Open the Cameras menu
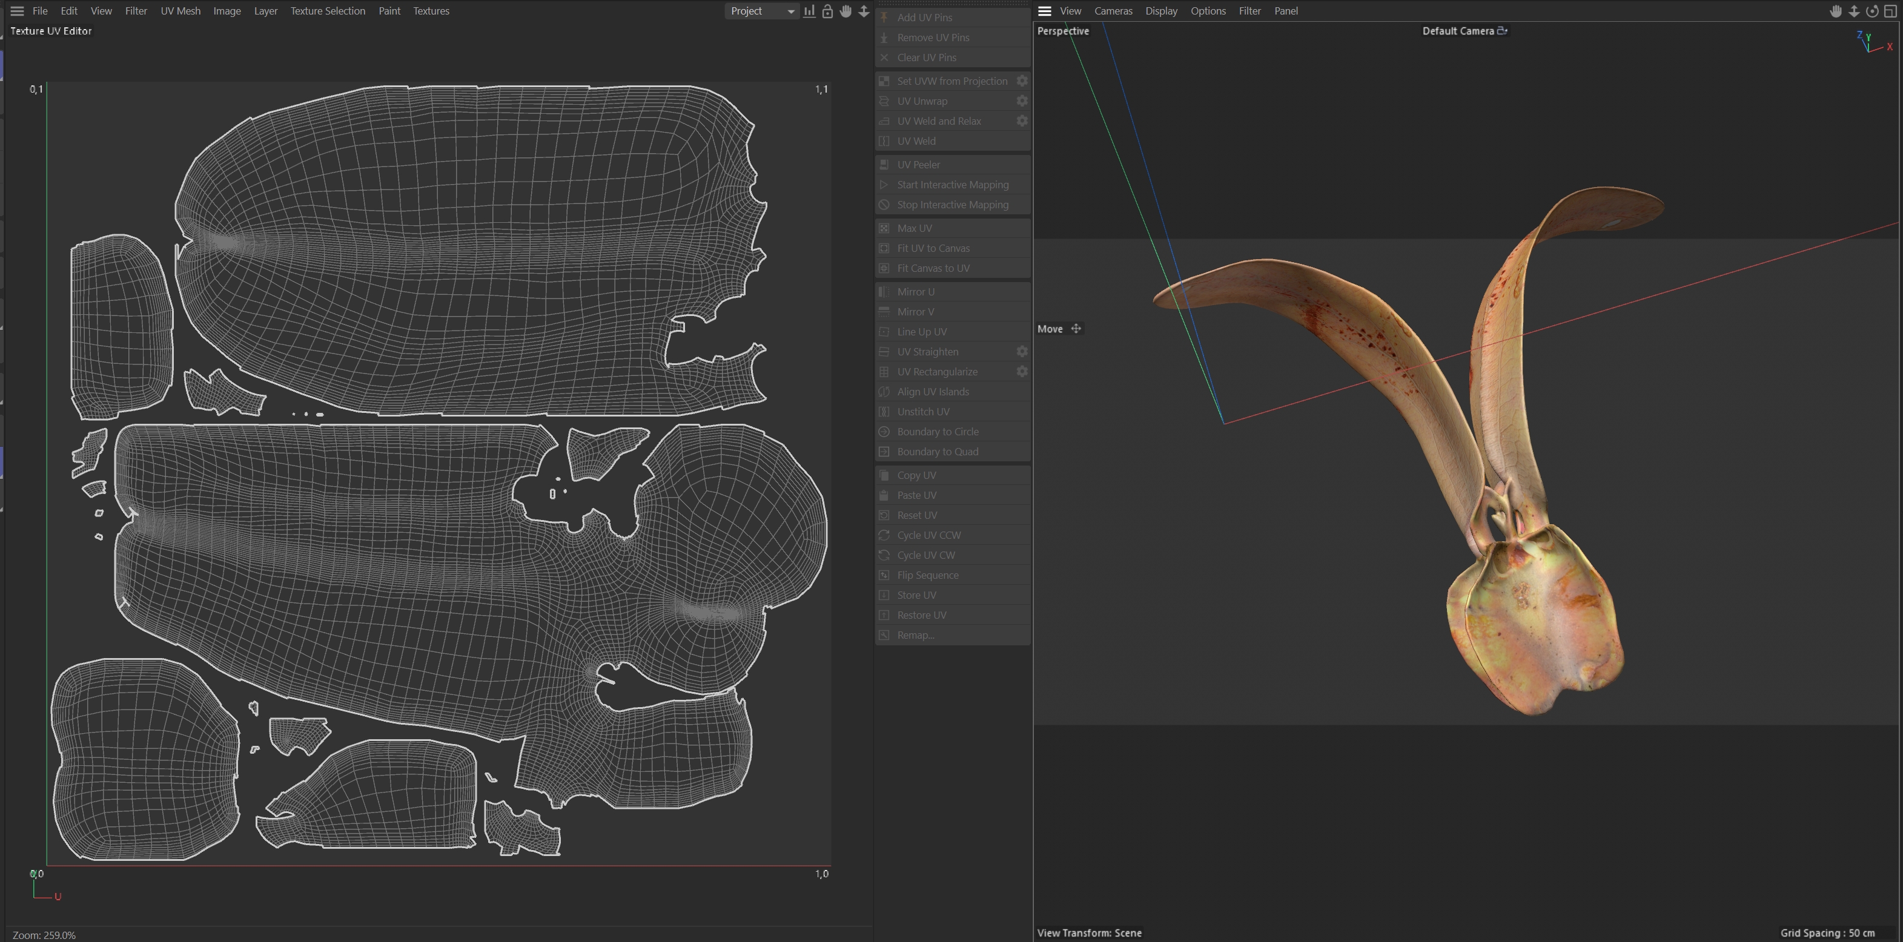 (1113, 11)
